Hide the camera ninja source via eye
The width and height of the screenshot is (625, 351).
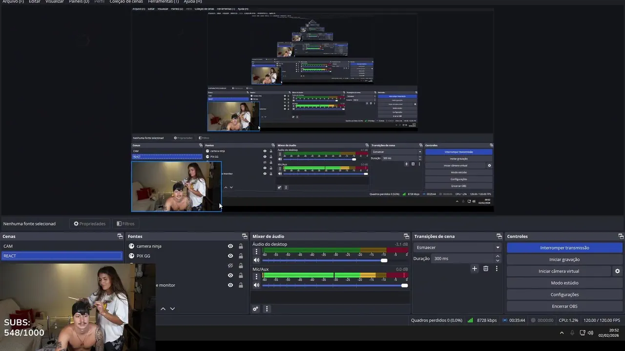click(230, 246)
